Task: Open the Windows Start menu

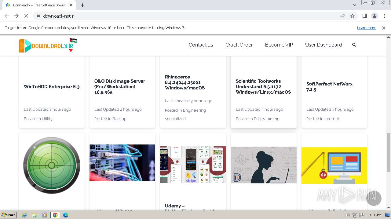Action: point(8,215)
